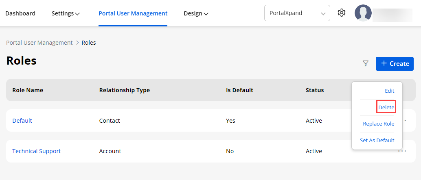Click the user profile avatar
The image size is (421, 180).
tap(363, 13)
